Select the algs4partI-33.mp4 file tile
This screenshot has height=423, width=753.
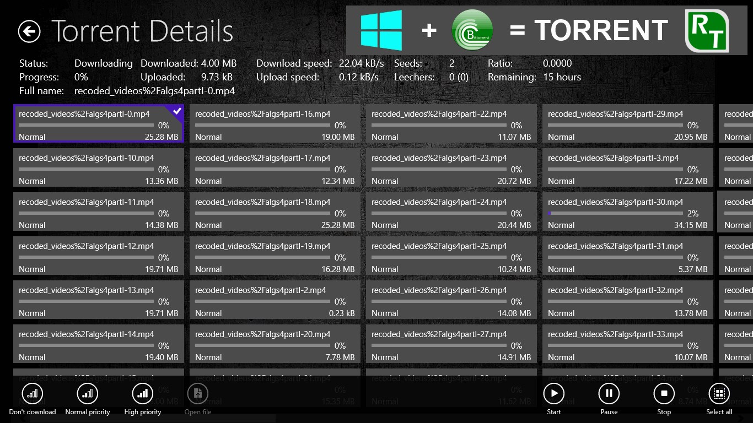pyautogui.click(x=628, y=344)
